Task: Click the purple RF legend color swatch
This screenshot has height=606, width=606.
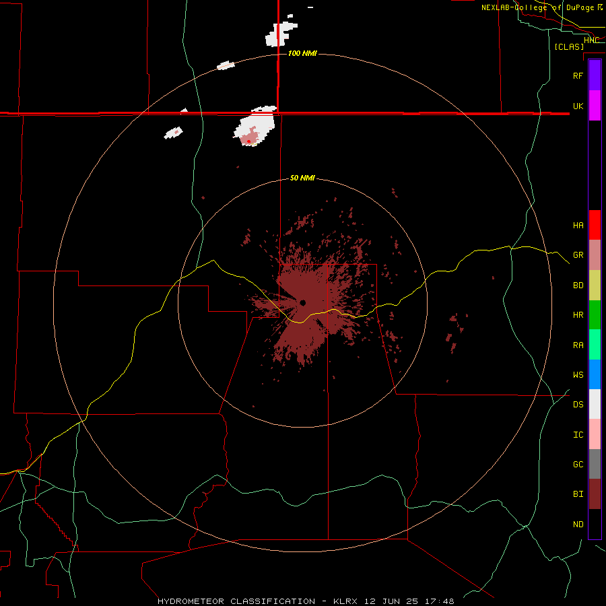Action: [595, 75]
